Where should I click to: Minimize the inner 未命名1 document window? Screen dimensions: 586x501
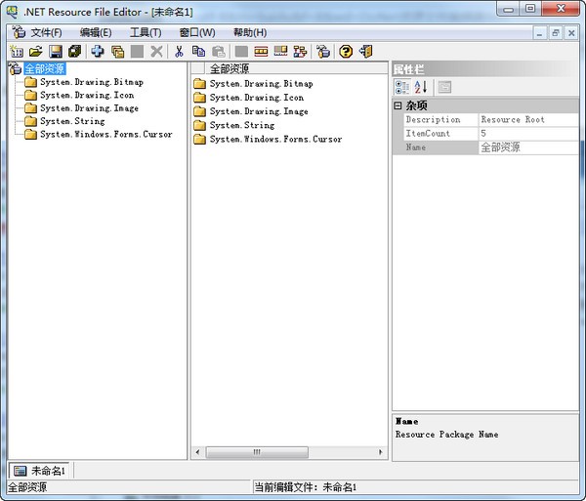[x=539, y=33]
